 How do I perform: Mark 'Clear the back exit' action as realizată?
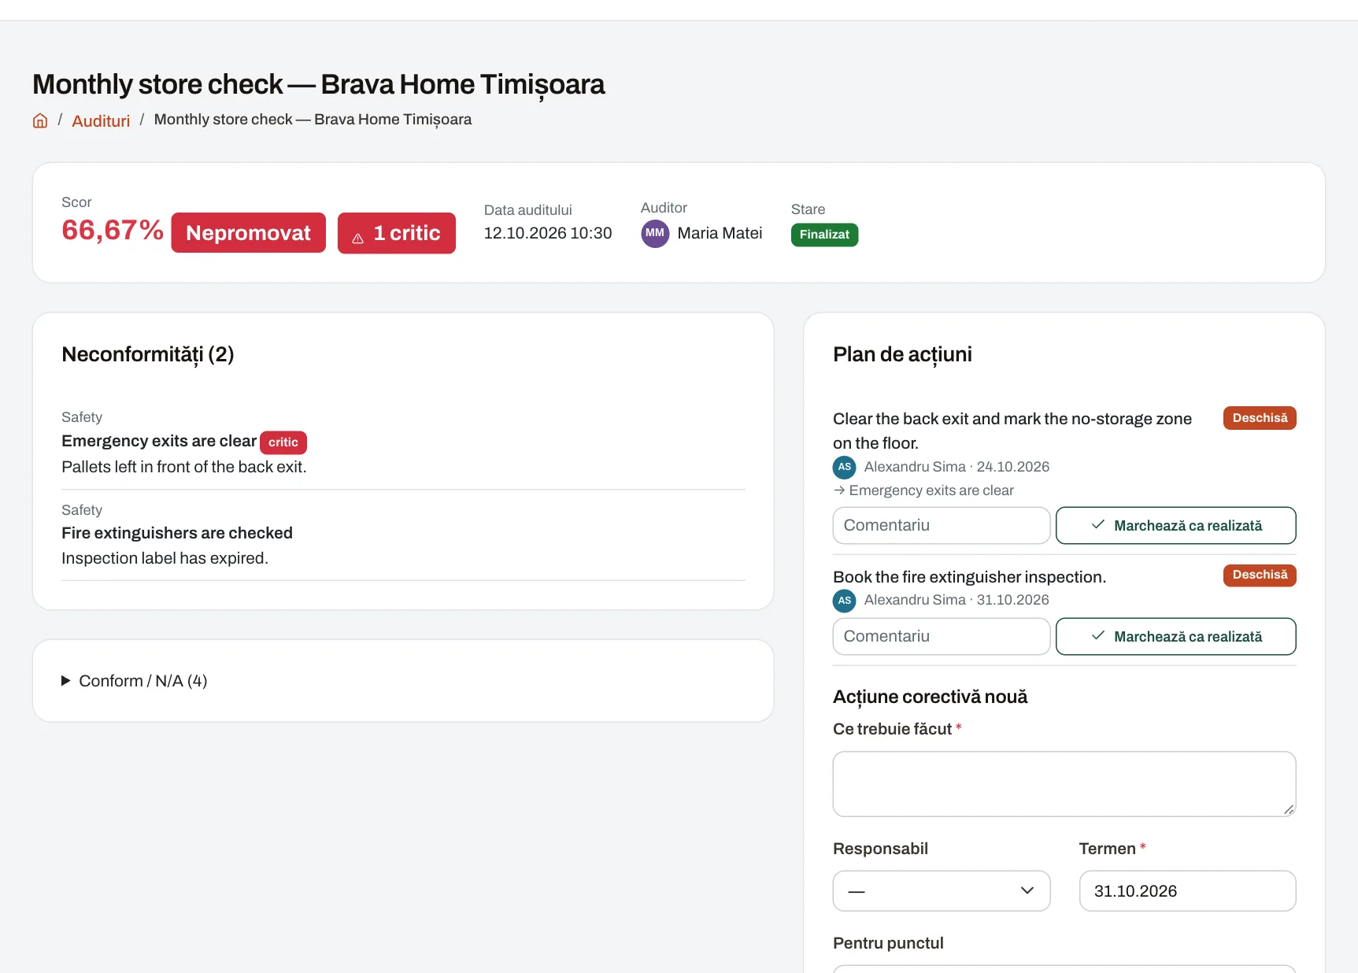(x=1176, y=525)
